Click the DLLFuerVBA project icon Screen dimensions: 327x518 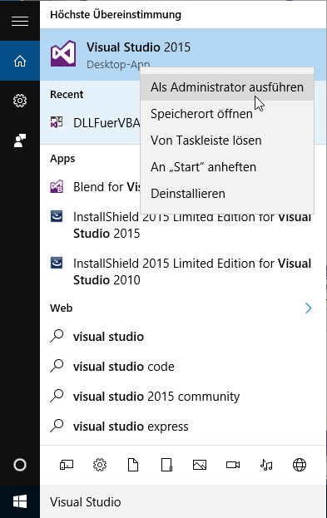57,122
